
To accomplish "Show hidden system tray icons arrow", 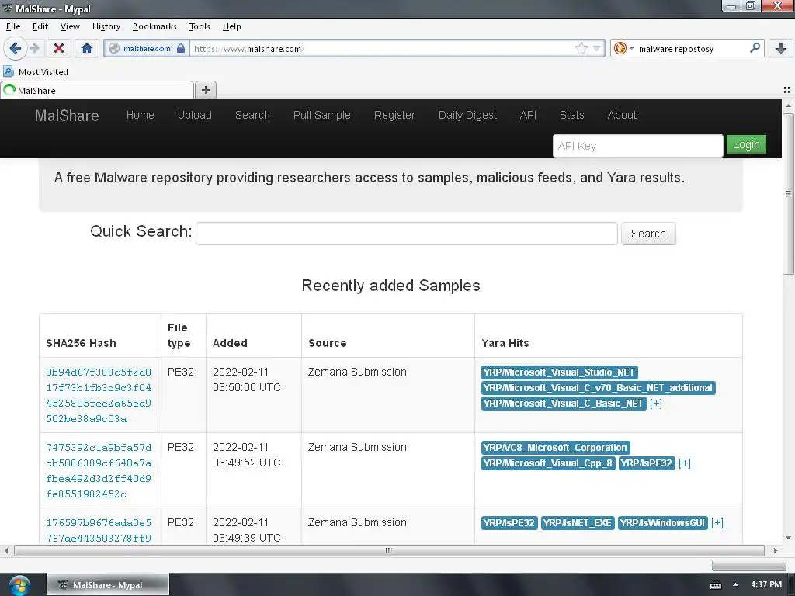I will pos(735,585).
